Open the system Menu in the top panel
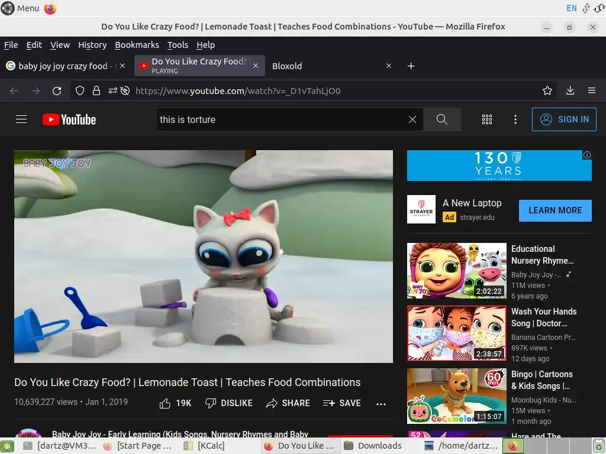The height and width of the screenshot is (454, 606). (x=20, y=8)
